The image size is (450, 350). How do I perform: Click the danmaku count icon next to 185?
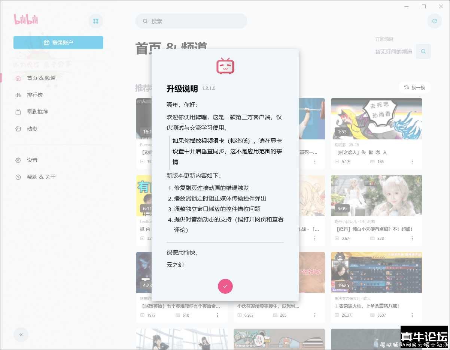(372, 162)
